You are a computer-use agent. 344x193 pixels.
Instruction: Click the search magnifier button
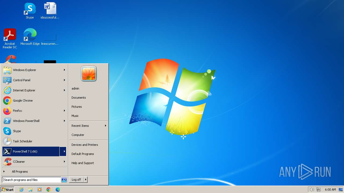(x=64, y=180)
